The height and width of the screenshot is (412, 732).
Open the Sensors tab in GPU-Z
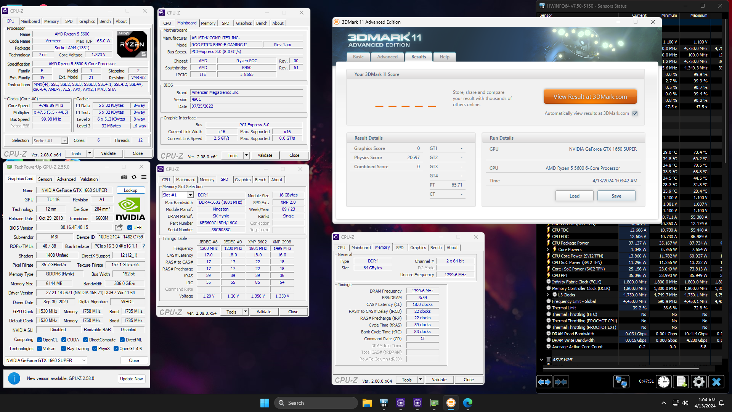point(45,179)
